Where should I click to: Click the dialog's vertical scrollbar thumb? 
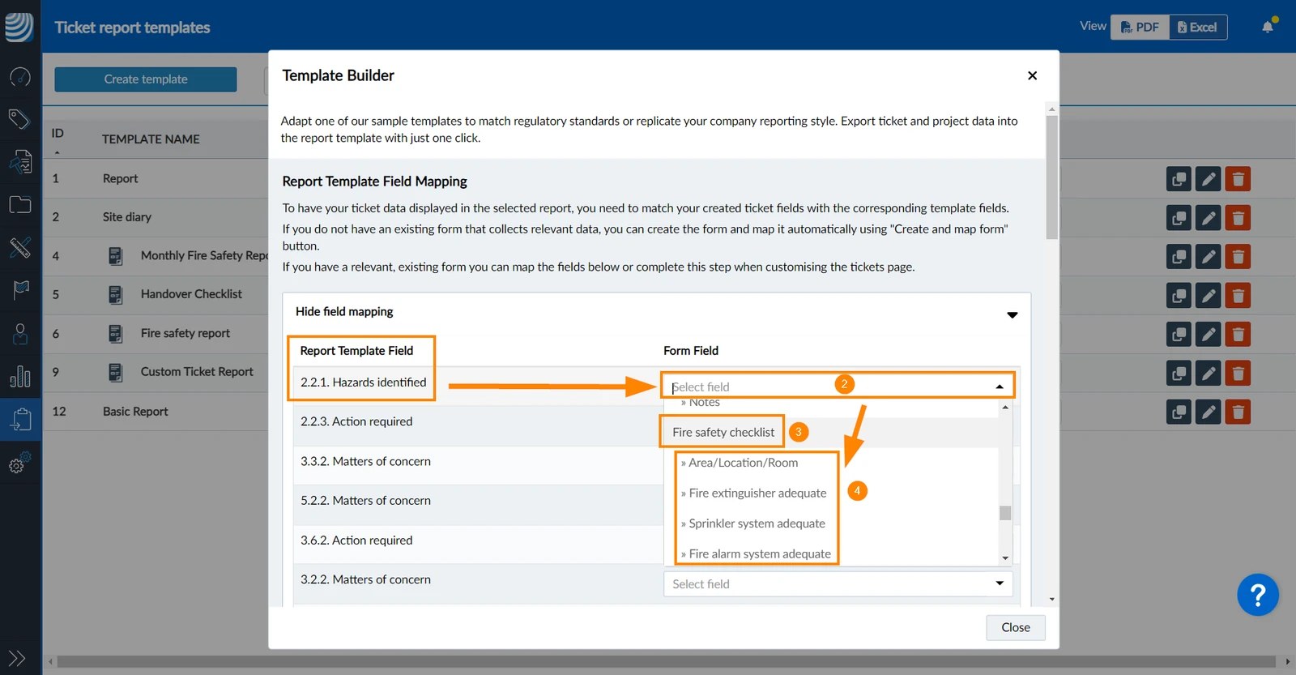click(x=1051, y=177)
